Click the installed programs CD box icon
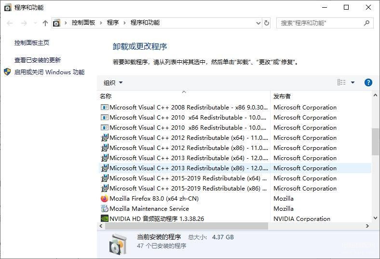 118,244
